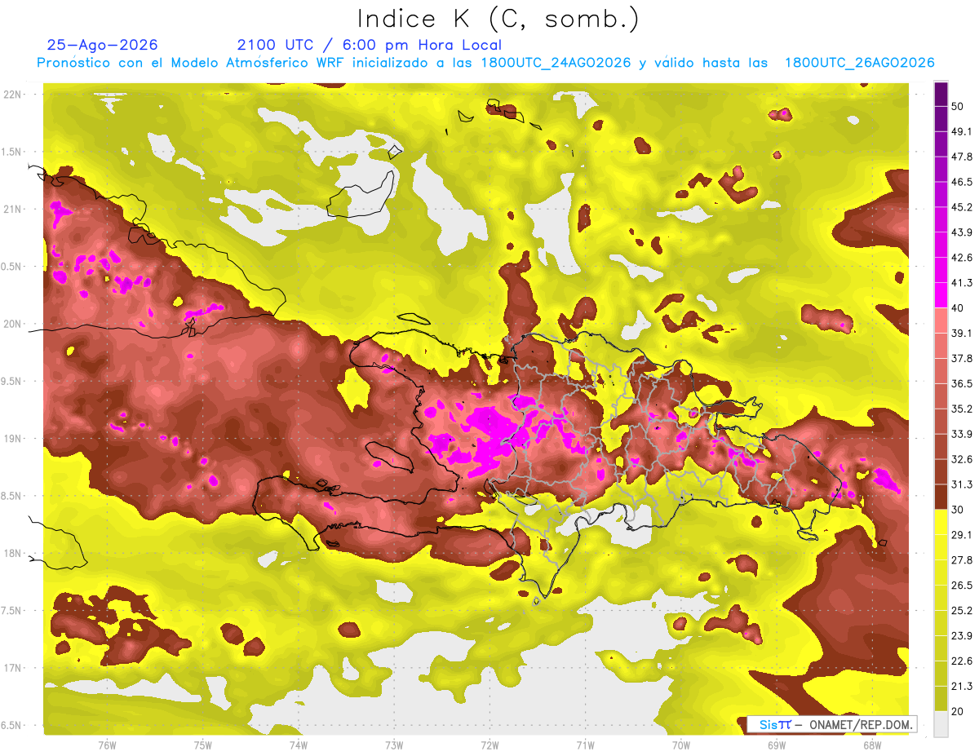Click the latitude axis label "18N"

coord(14,554)
